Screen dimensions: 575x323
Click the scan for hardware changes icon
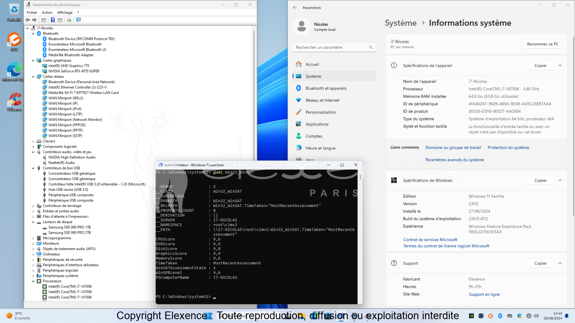click(x=79, y=20)
